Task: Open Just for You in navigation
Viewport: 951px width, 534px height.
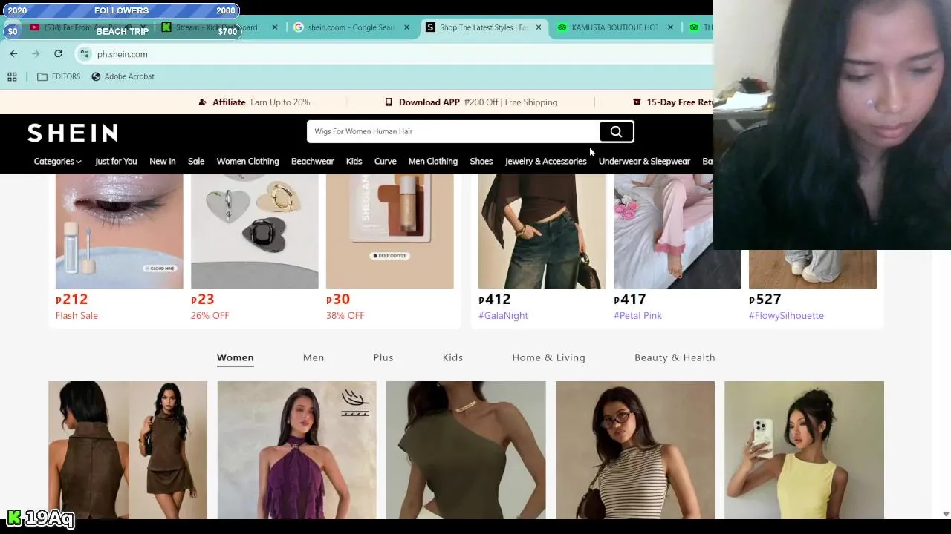Action: tap(116, 161)
